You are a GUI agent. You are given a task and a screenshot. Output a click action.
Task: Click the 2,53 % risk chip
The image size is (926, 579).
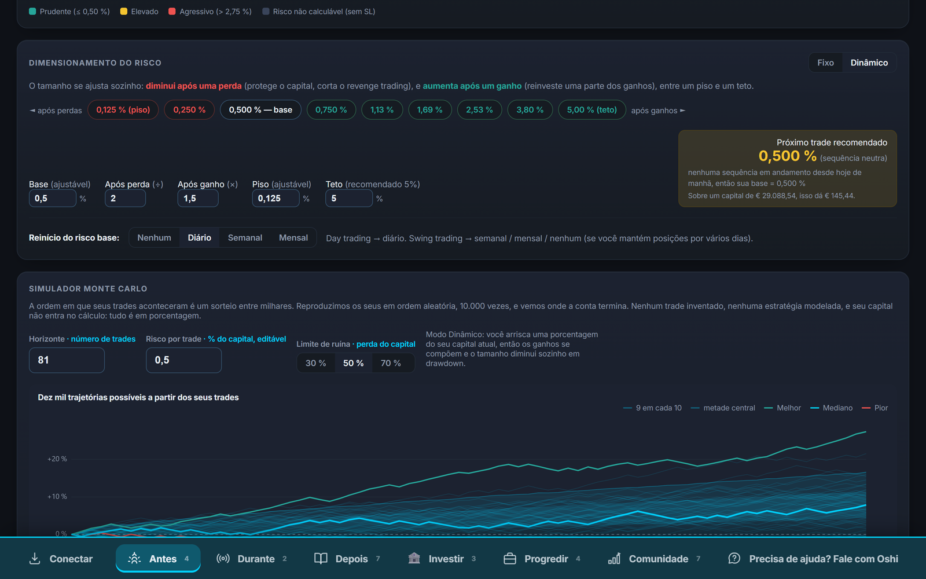(x=479, y=110)
